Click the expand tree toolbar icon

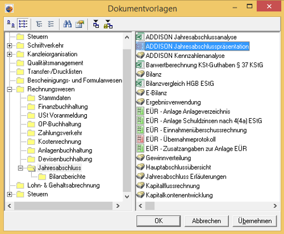point(39,24)
